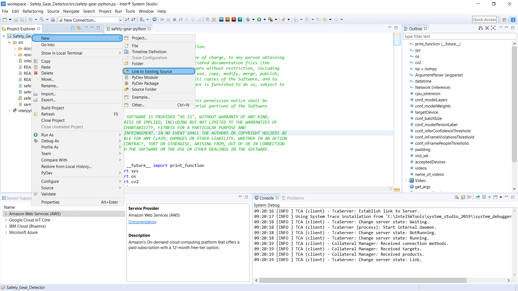The width and height of the screenshot is (518, 291).
Task: Open the AWS Documentation link
Action: [142, 222]
